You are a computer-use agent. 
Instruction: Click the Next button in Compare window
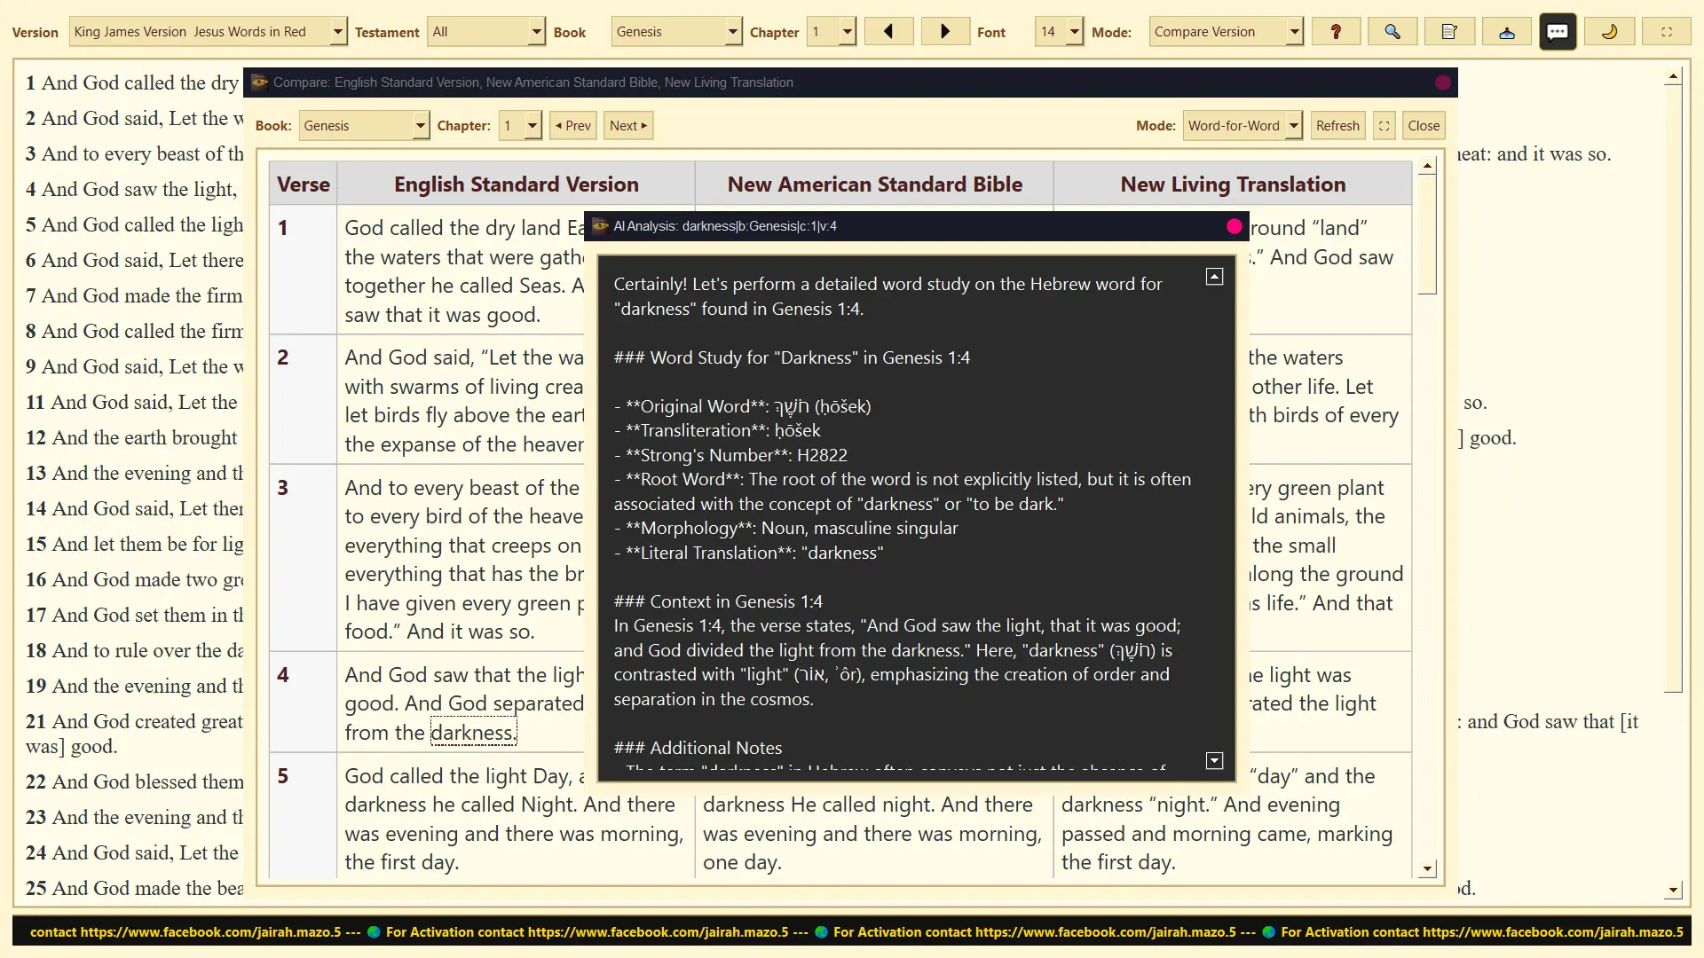[628, 126]
